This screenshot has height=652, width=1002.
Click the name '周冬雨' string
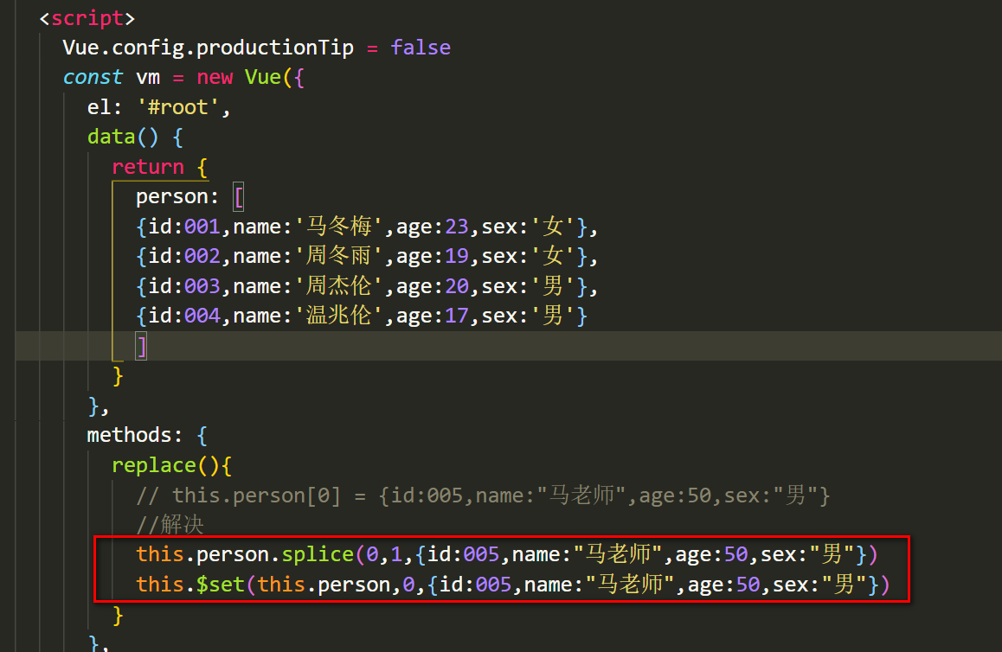coord(338,256)
